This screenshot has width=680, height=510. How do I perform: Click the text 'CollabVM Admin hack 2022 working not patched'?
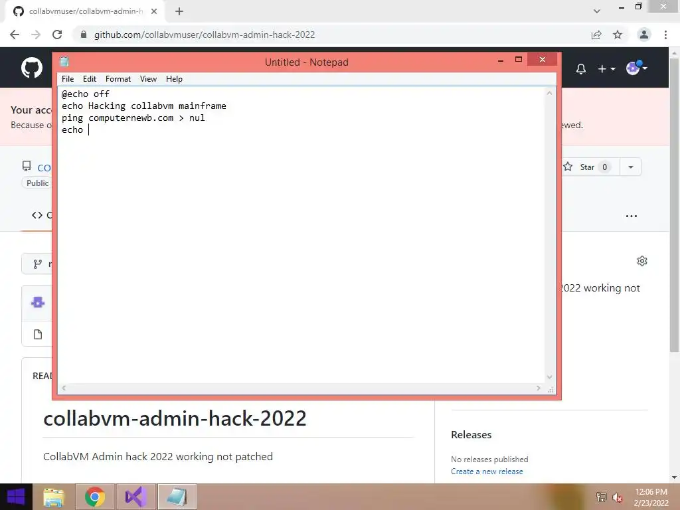[158, 457]
